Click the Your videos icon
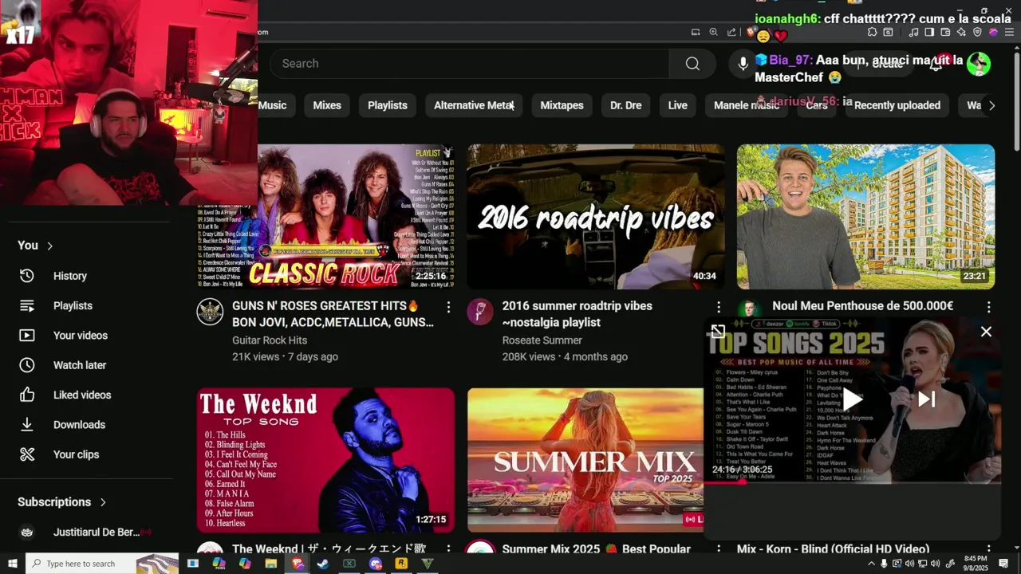The image size is (1021, 574). 27,336
